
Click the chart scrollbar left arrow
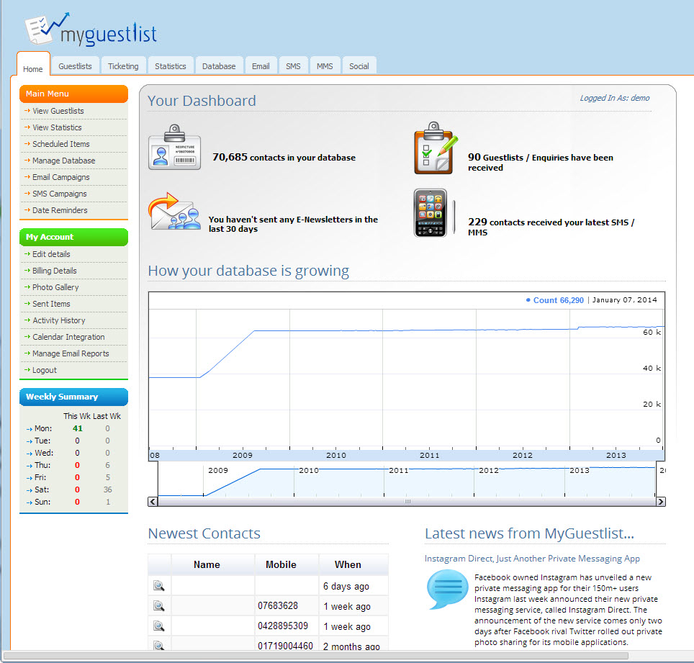tap(153, 502)
